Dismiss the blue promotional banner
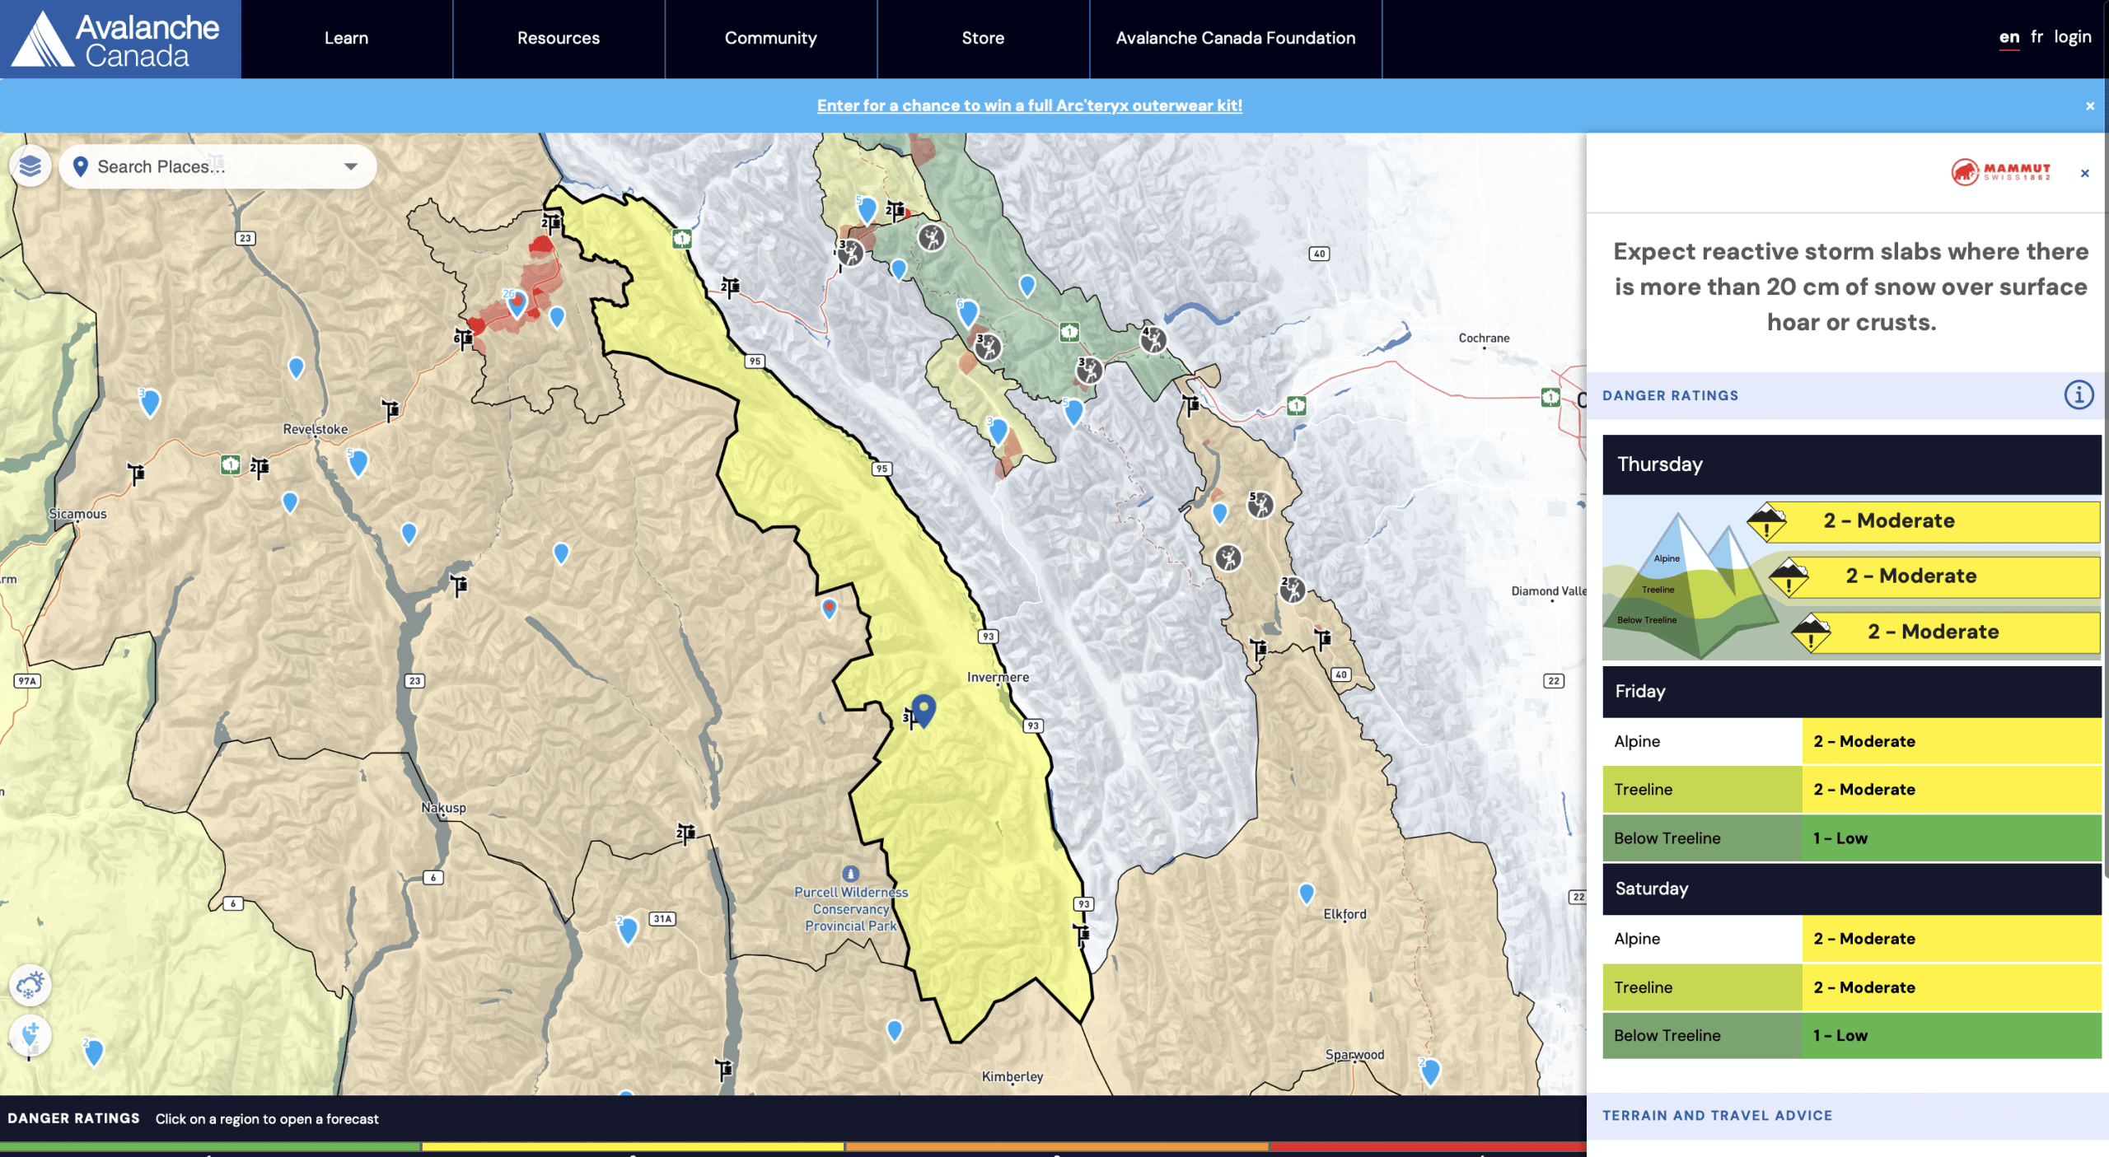The height and width of the screenshot is (1157, 2109). click(x=2089, y=106)
